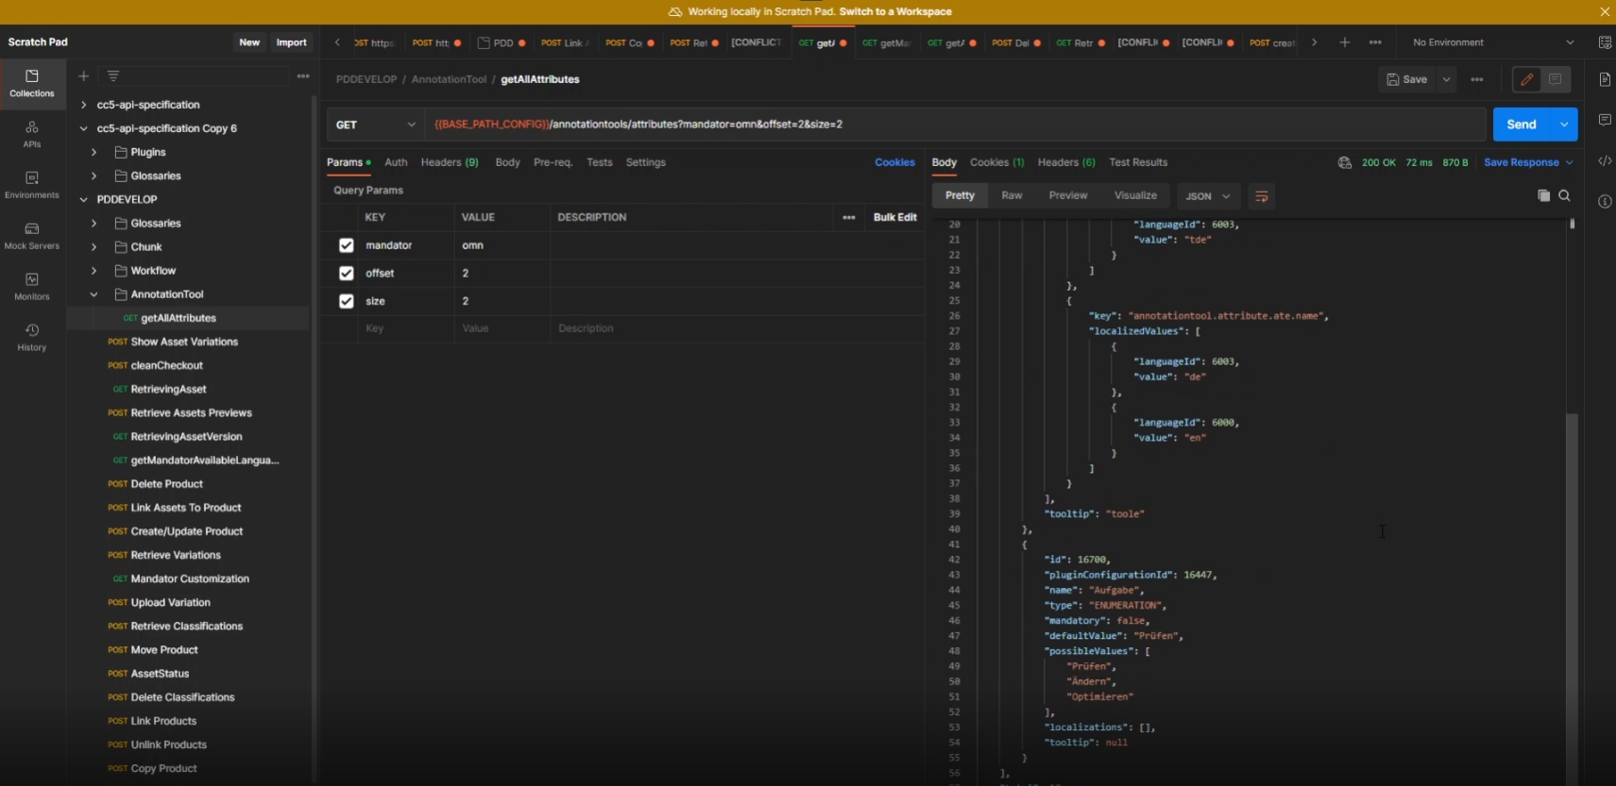Copy response body with copy icon

1543,195
